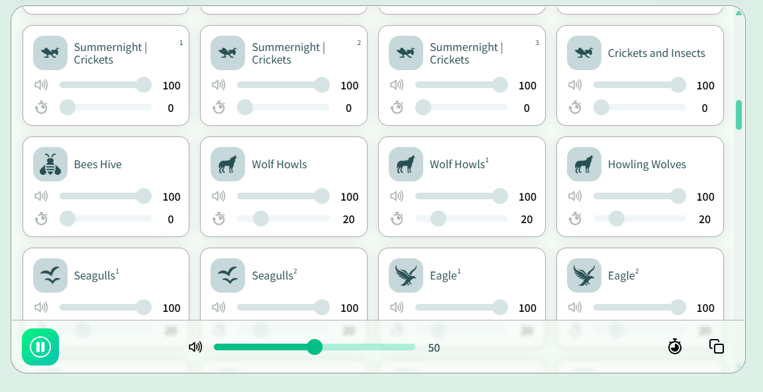This screenshot has width=763, height=392.
Task: Toggle the Summernight Crickets 2 icon
Action: pos(228,53)
